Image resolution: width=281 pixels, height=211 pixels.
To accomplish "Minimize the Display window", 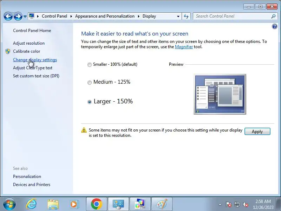I will click(x=249, y=7).
